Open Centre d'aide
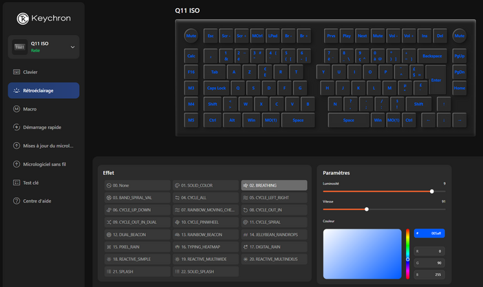The height and width of the screenshot is (287, 483). click(x=43, y=201)
